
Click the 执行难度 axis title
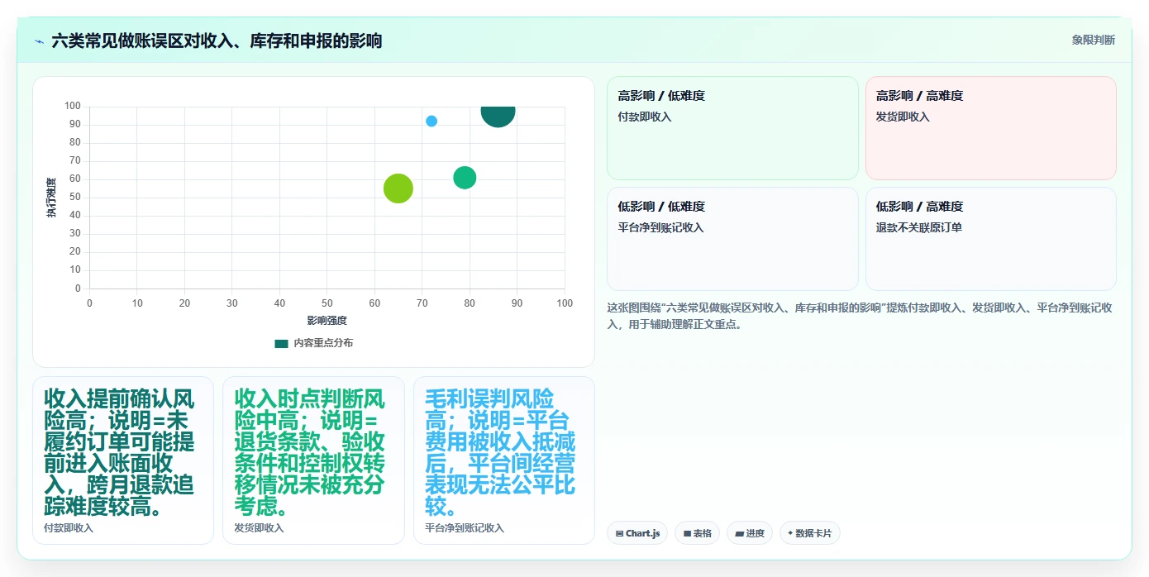coord(51,198)
